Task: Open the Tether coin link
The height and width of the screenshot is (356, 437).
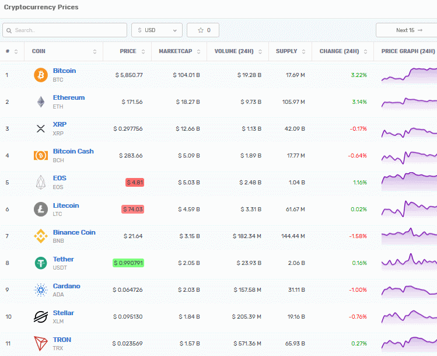Action: 63,259
